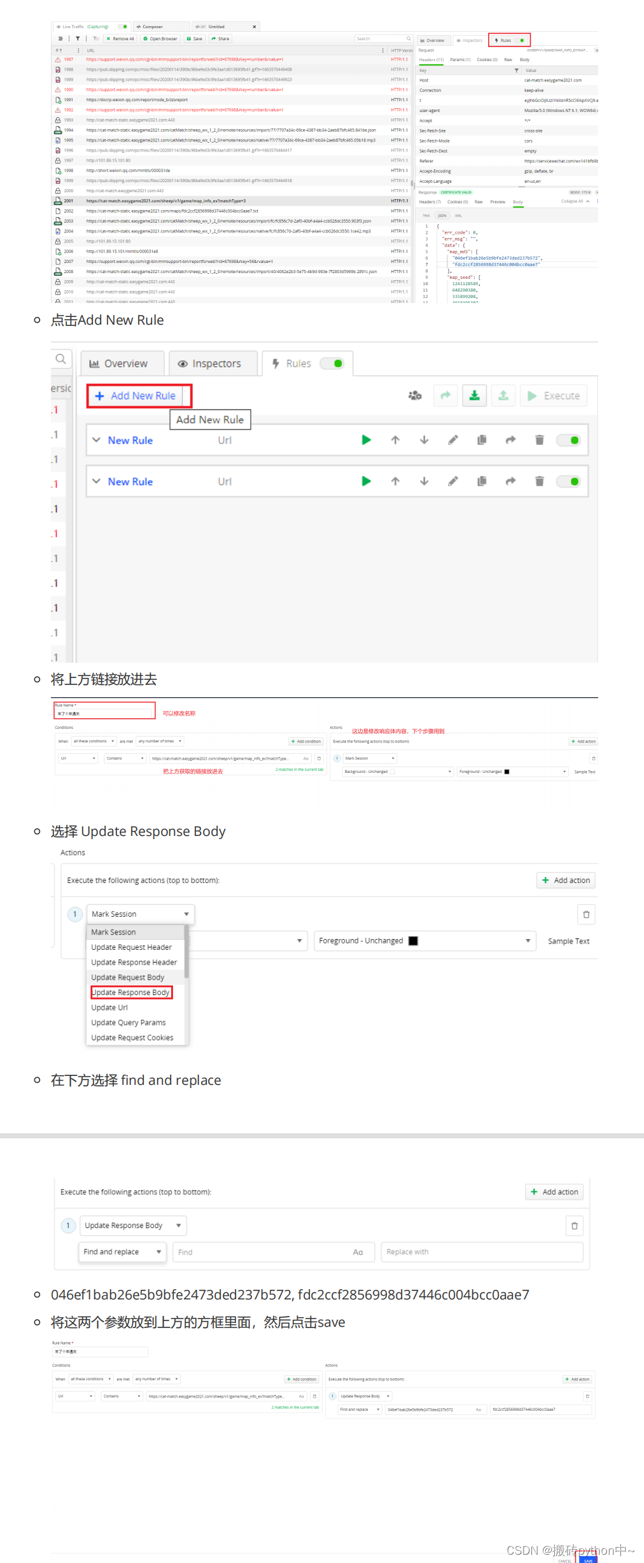Disable the second New Rule toggle
This screenshot has height=1563, width=644.
568,481
